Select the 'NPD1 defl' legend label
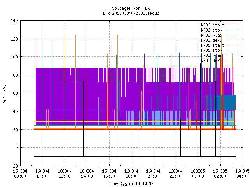Viewport: 250px width, 187px height. pyautogui.click(x=211, y=60)
